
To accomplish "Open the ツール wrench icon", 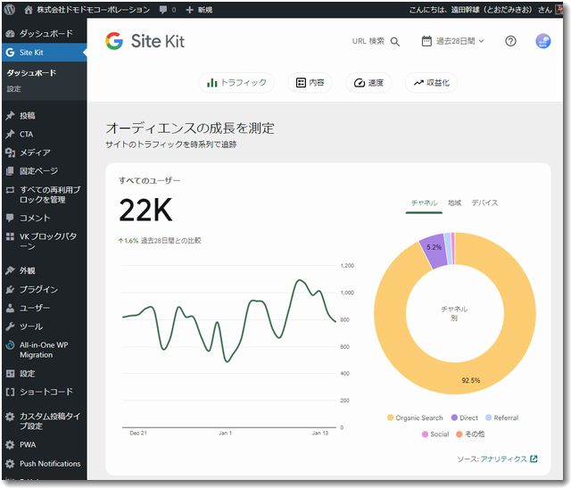I will point(10,327).
